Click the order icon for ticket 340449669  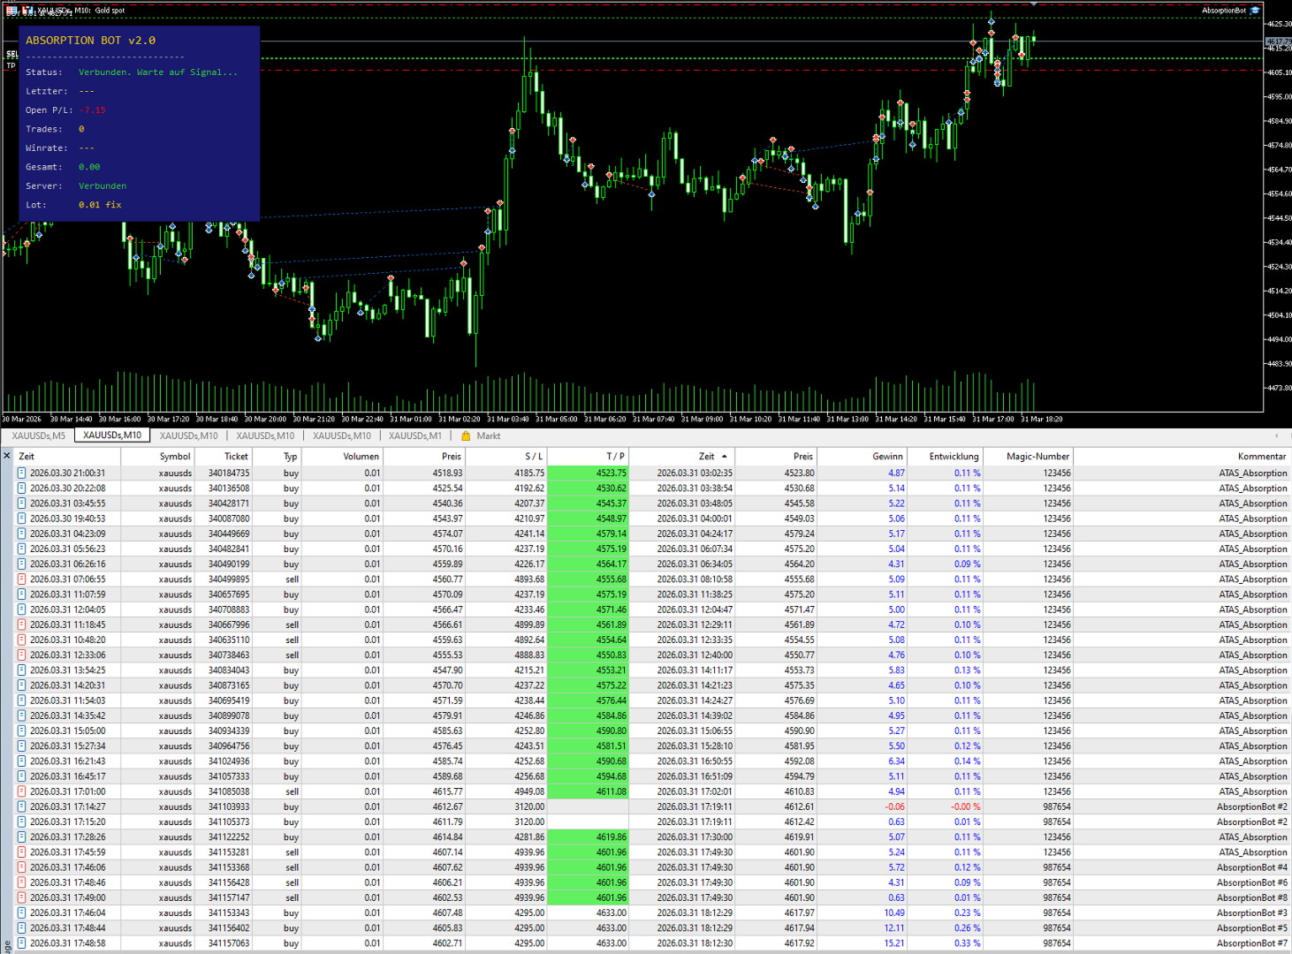click(x=22, y=534)
